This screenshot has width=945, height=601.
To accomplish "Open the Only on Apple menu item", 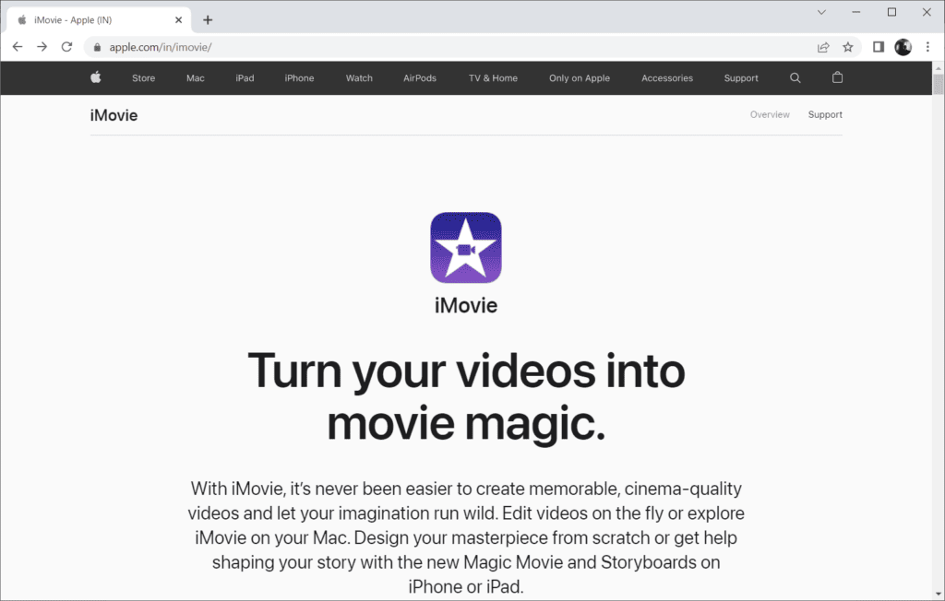I will click(580, 77).
